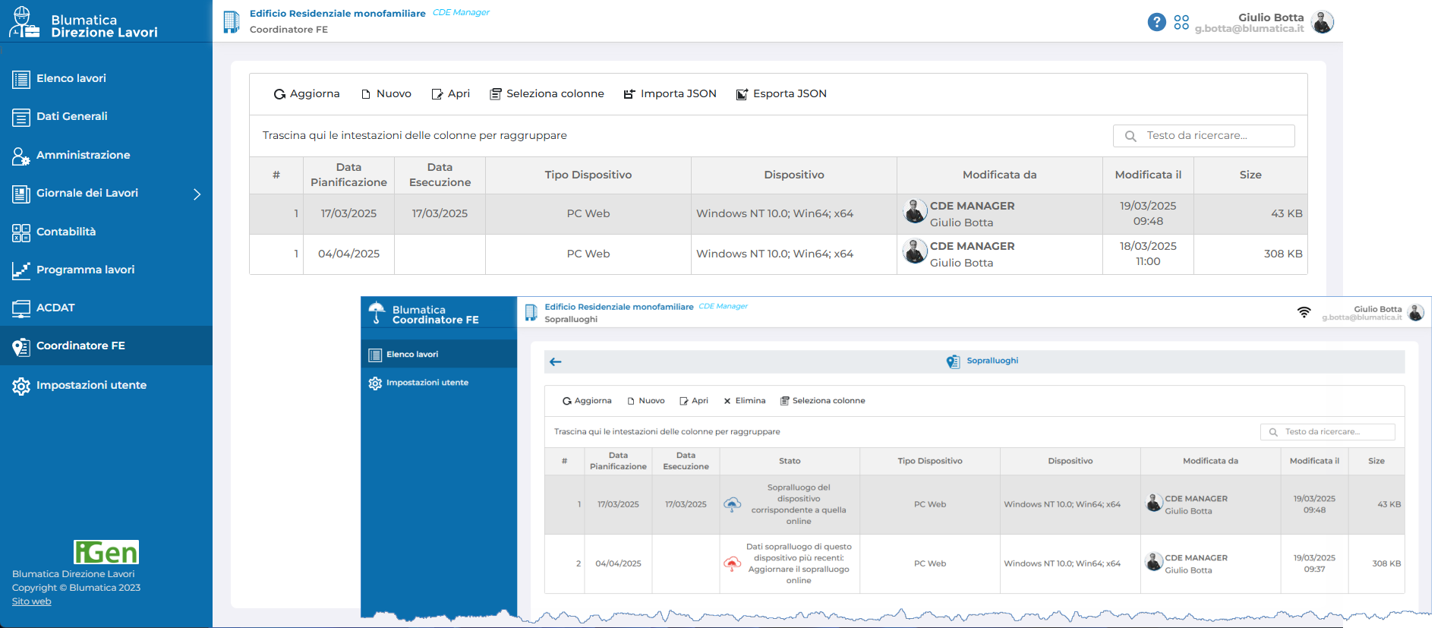Screen dimensions: 1444x628
Task: Click Elimina in the lower toolbar
Action: (x=745, y=401)
